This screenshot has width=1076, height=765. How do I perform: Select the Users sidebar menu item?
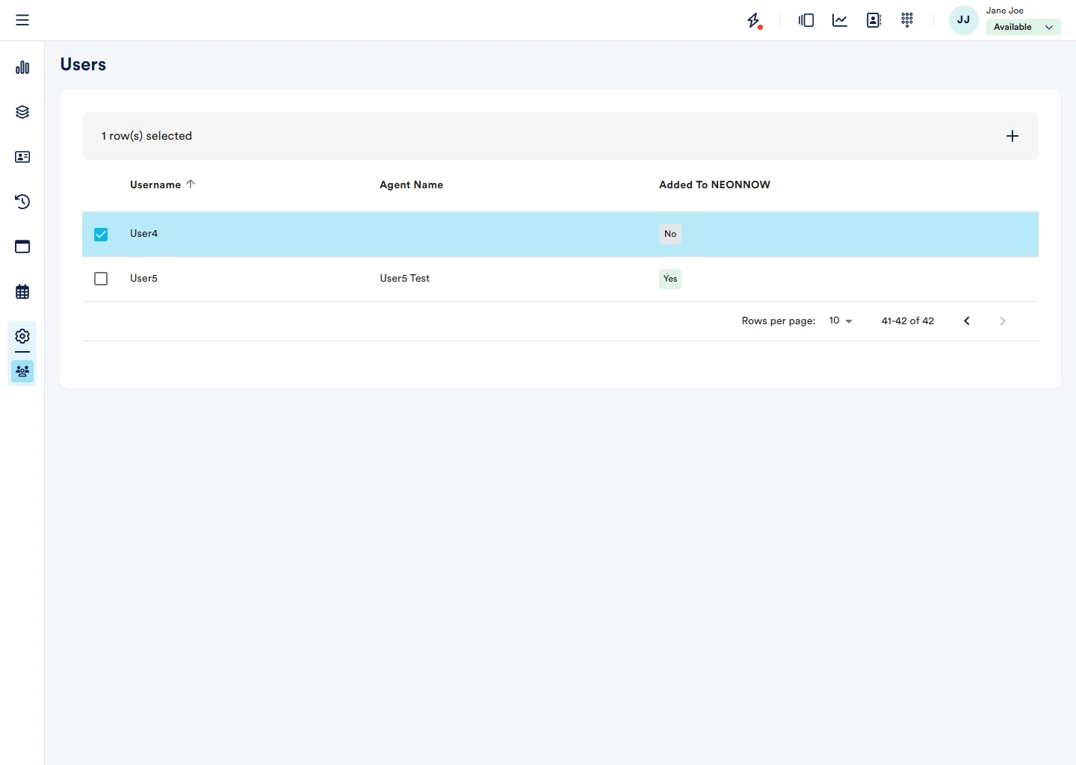(x=22, y=371)
